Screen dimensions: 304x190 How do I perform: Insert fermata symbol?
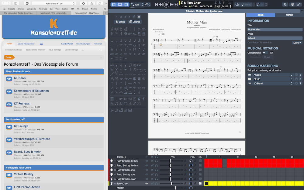pos(144,45)
